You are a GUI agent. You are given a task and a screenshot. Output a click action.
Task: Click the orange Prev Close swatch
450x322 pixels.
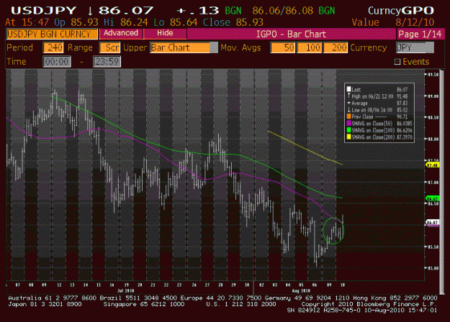tap(348, 116)
